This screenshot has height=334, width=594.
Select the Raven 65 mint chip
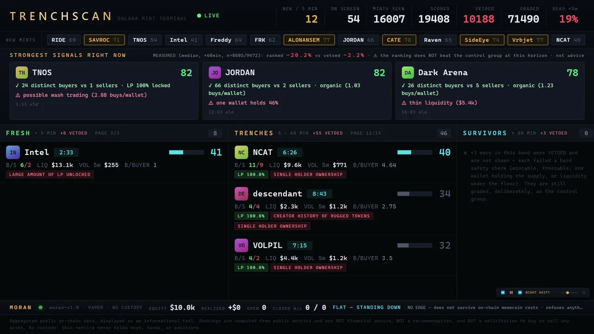coord(438,40)
